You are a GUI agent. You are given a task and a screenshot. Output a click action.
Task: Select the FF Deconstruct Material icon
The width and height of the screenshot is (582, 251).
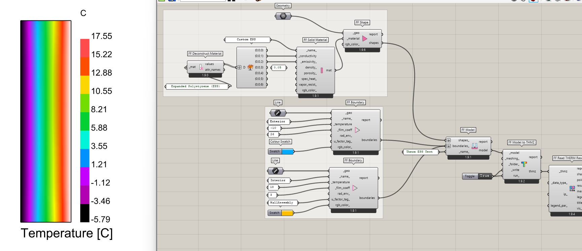pyautogui.click(x=201, y=67)
